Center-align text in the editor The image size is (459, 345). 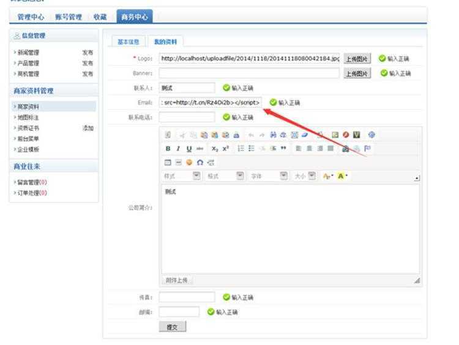click(309, 149)
